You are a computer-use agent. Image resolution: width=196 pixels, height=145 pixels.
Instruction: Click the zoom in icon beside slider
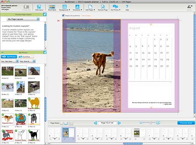point(158,123)
